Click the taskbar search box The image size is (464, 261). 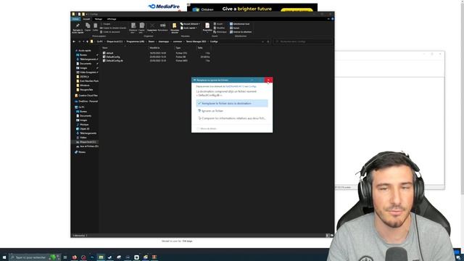click(x=35, y=257)
